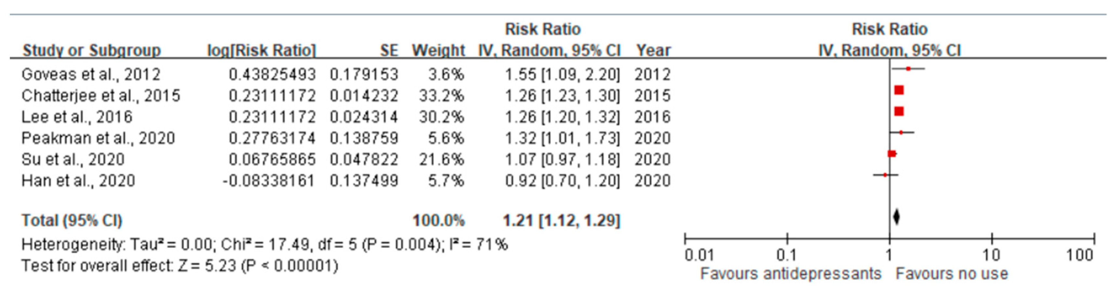Click the 100 tick label on axis
Viewport: 1118px width, 288px height.
click(1080, 255)
